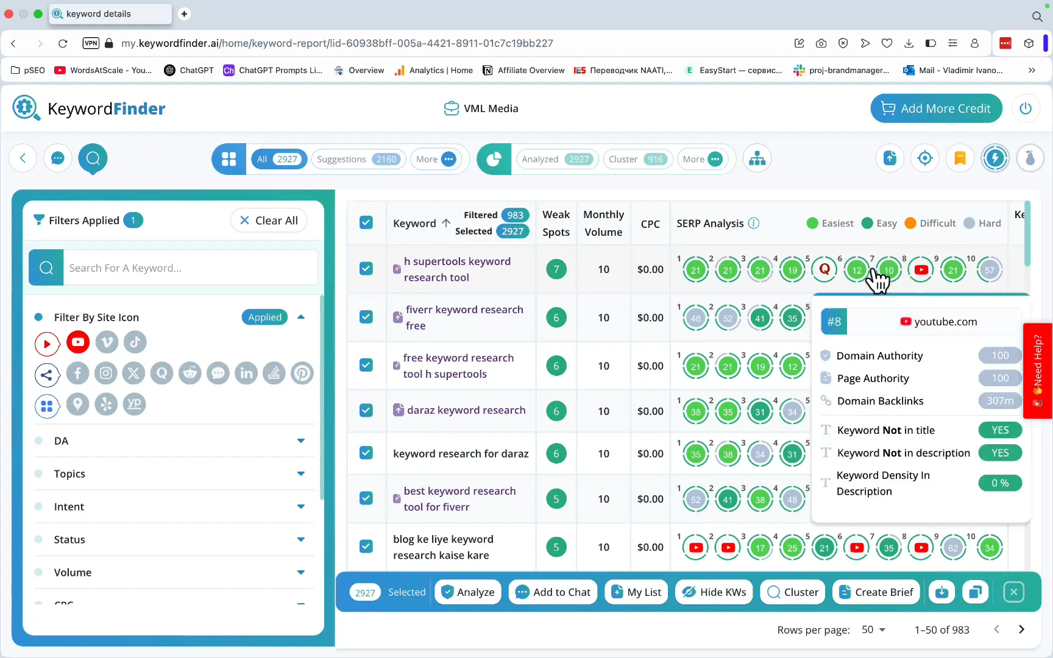Click the My List button

(637, 592)
